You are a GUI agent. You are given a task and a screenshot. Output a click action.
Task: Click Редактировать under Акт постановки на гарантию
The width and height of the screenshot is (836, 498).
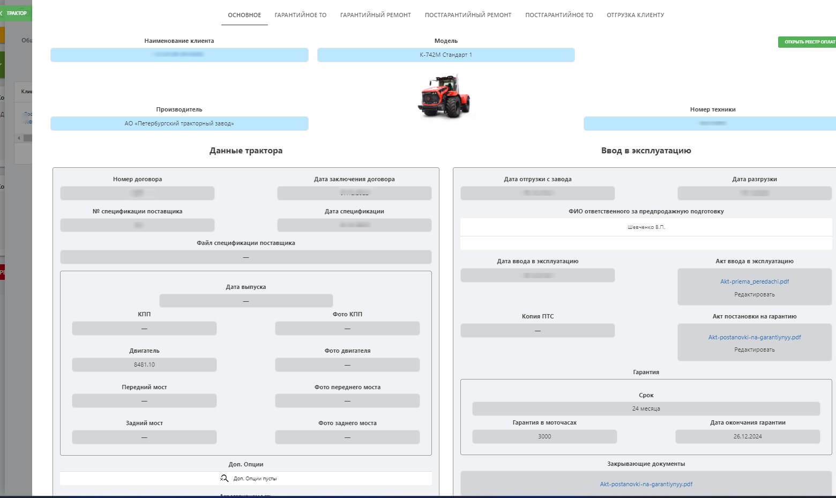(x=754, y=350)
